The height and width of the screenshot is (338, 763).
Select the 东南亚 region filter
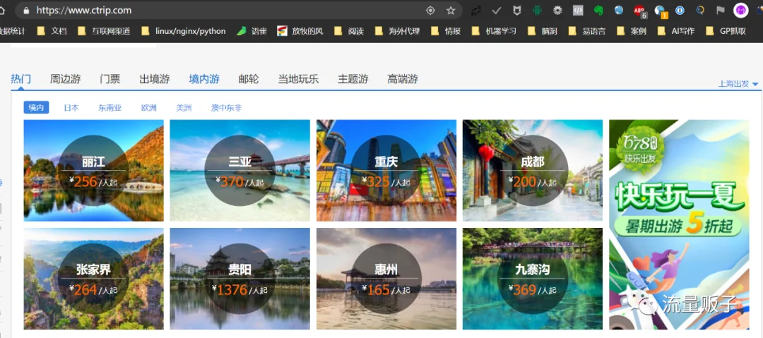coord(110,107)
